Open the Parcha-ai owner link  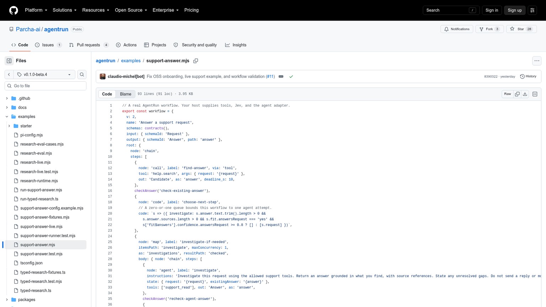pyautogui.click(x=28, y=29)
